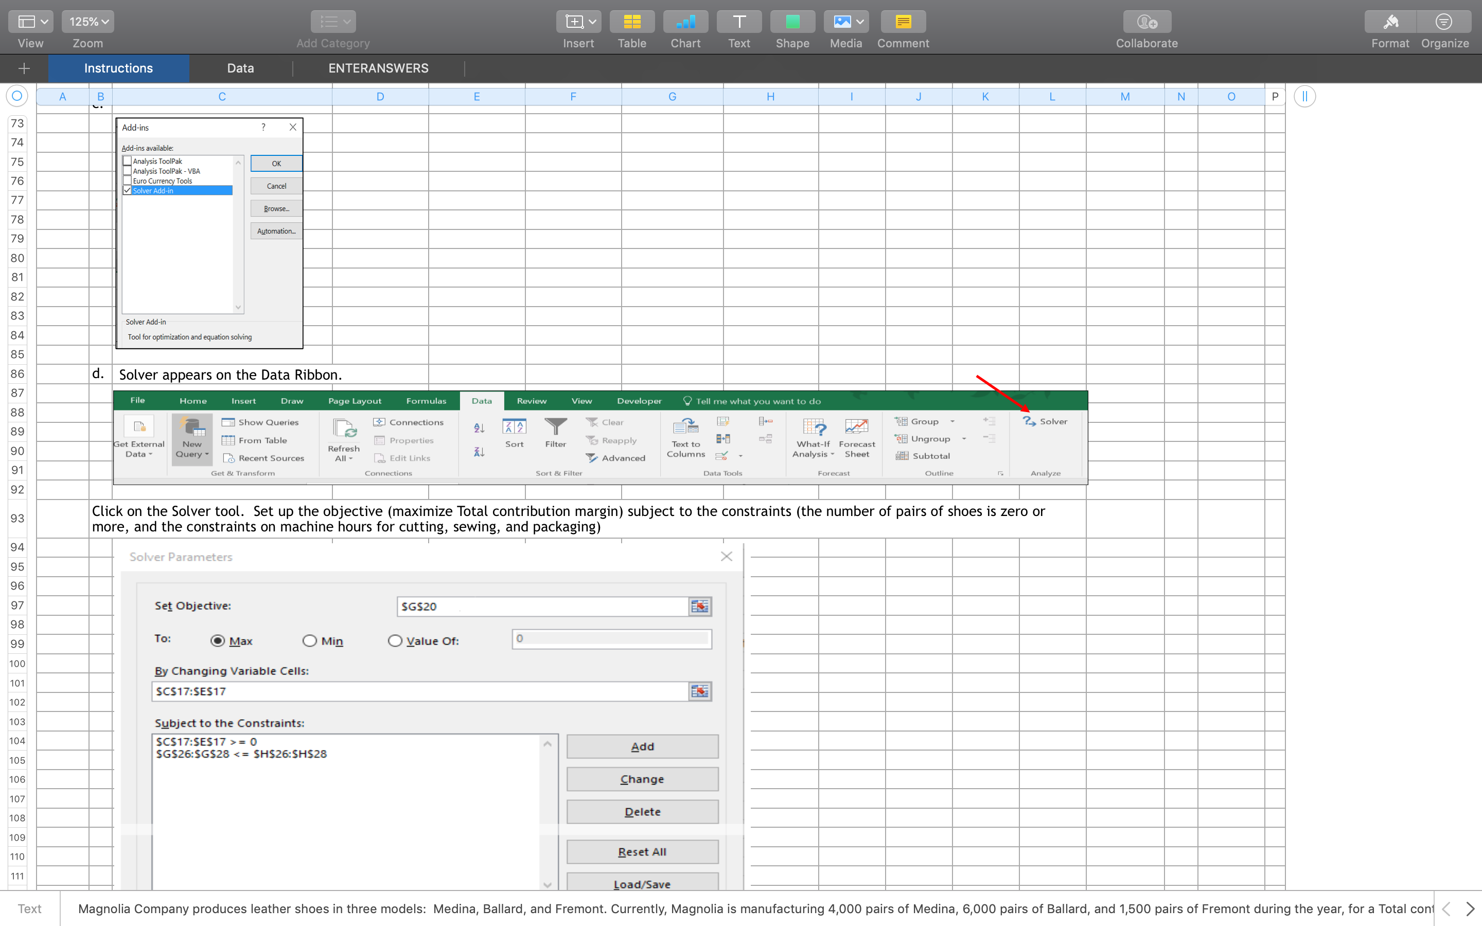Insert a Table from the toolbar
1482x926 pixels.
[632, 22]
